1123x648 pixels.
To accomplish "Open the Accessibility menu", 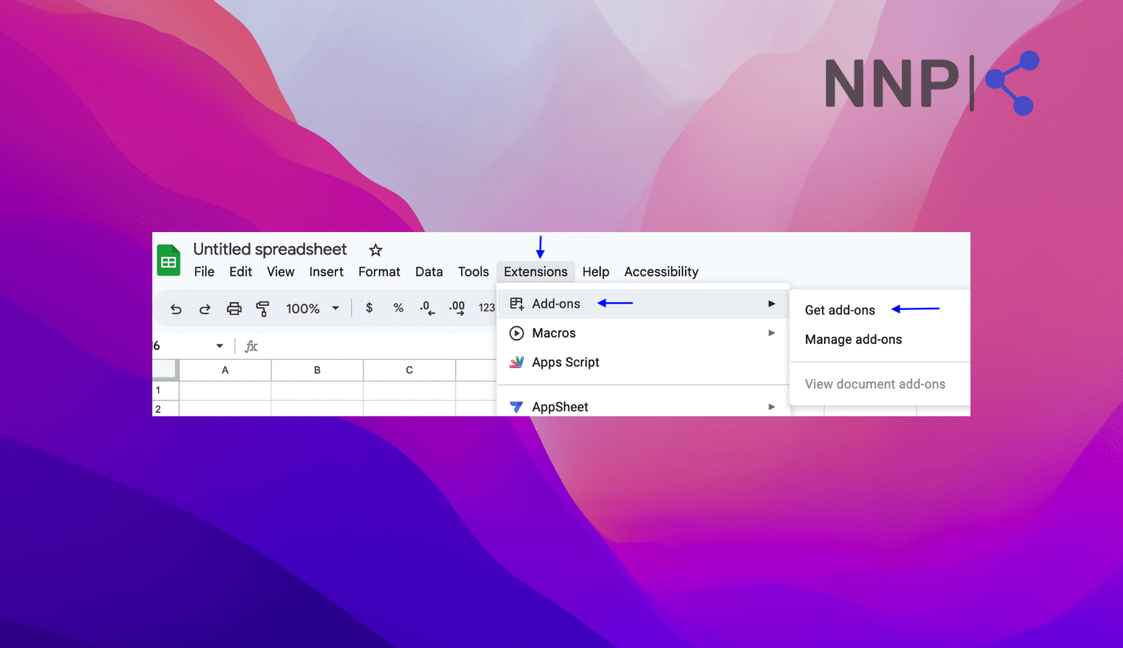I will coord(661,271).
